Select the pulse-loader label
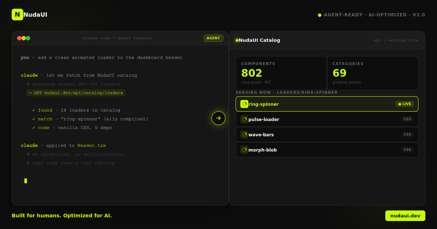437x229 pixels. point(264,120)
